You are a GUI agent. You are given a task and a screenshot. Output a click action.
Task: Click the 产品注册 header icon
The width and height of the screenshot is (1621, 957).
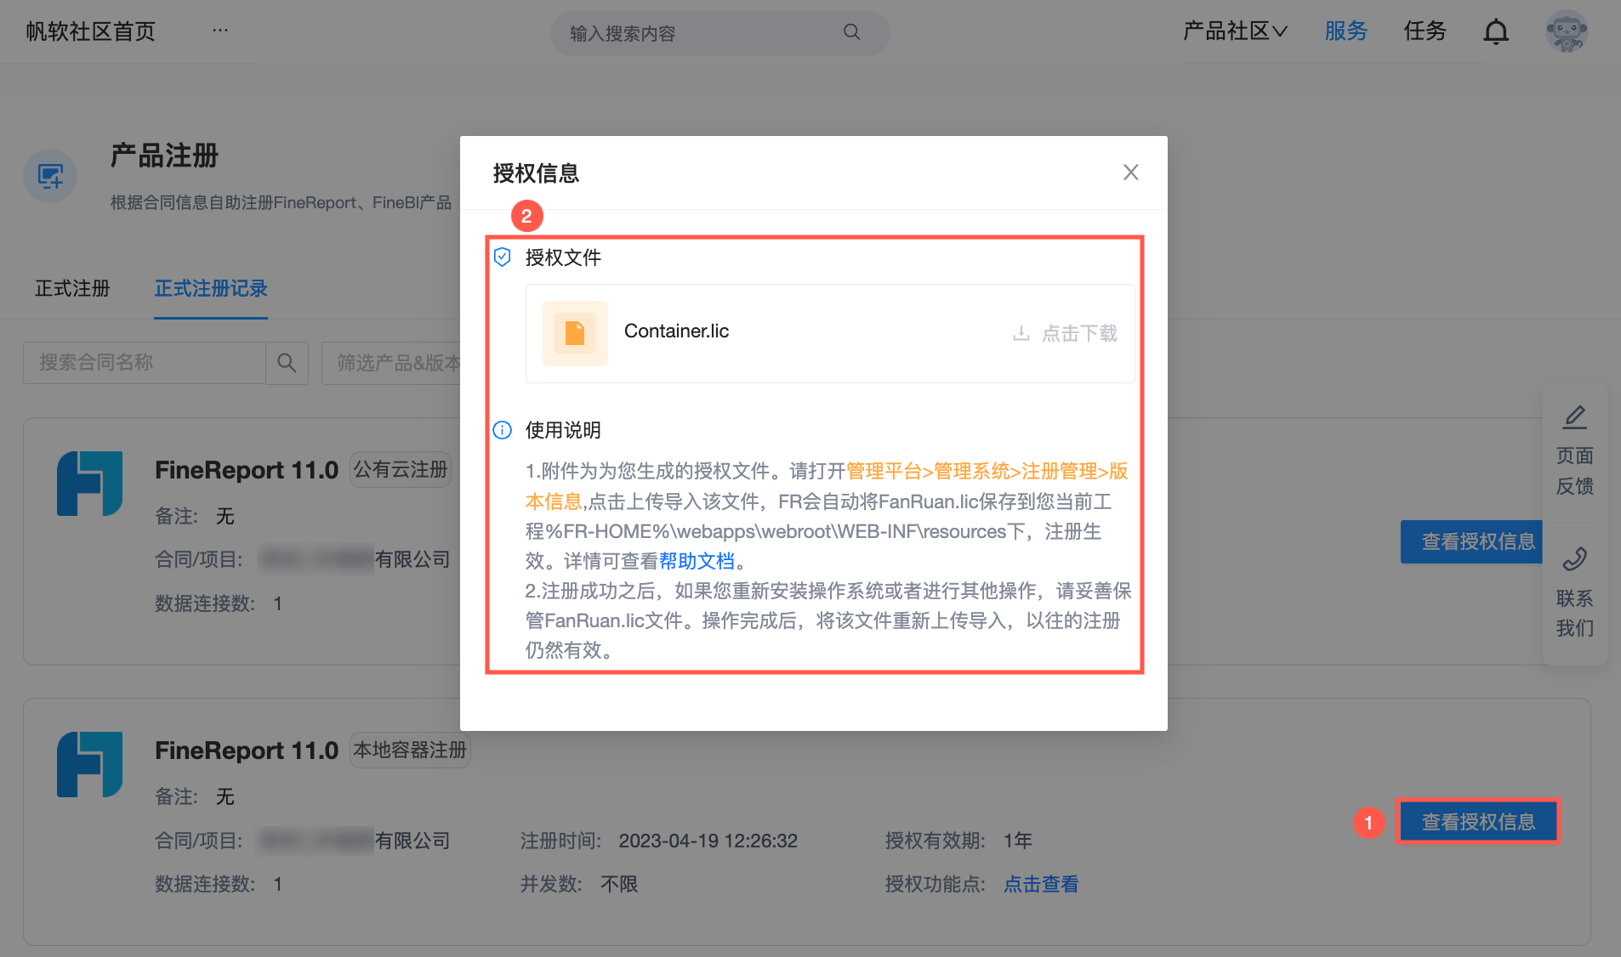pos(50,176)
